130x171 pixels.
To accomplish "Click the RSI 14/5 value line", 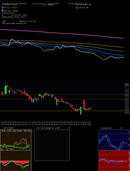I will click(x=15, y=15).
